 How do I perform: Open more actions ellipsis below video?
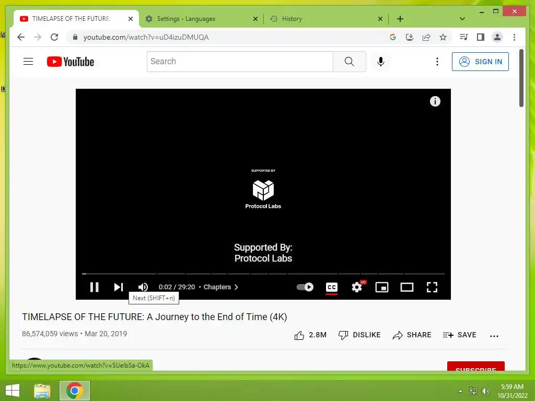(x=494, y=336)
